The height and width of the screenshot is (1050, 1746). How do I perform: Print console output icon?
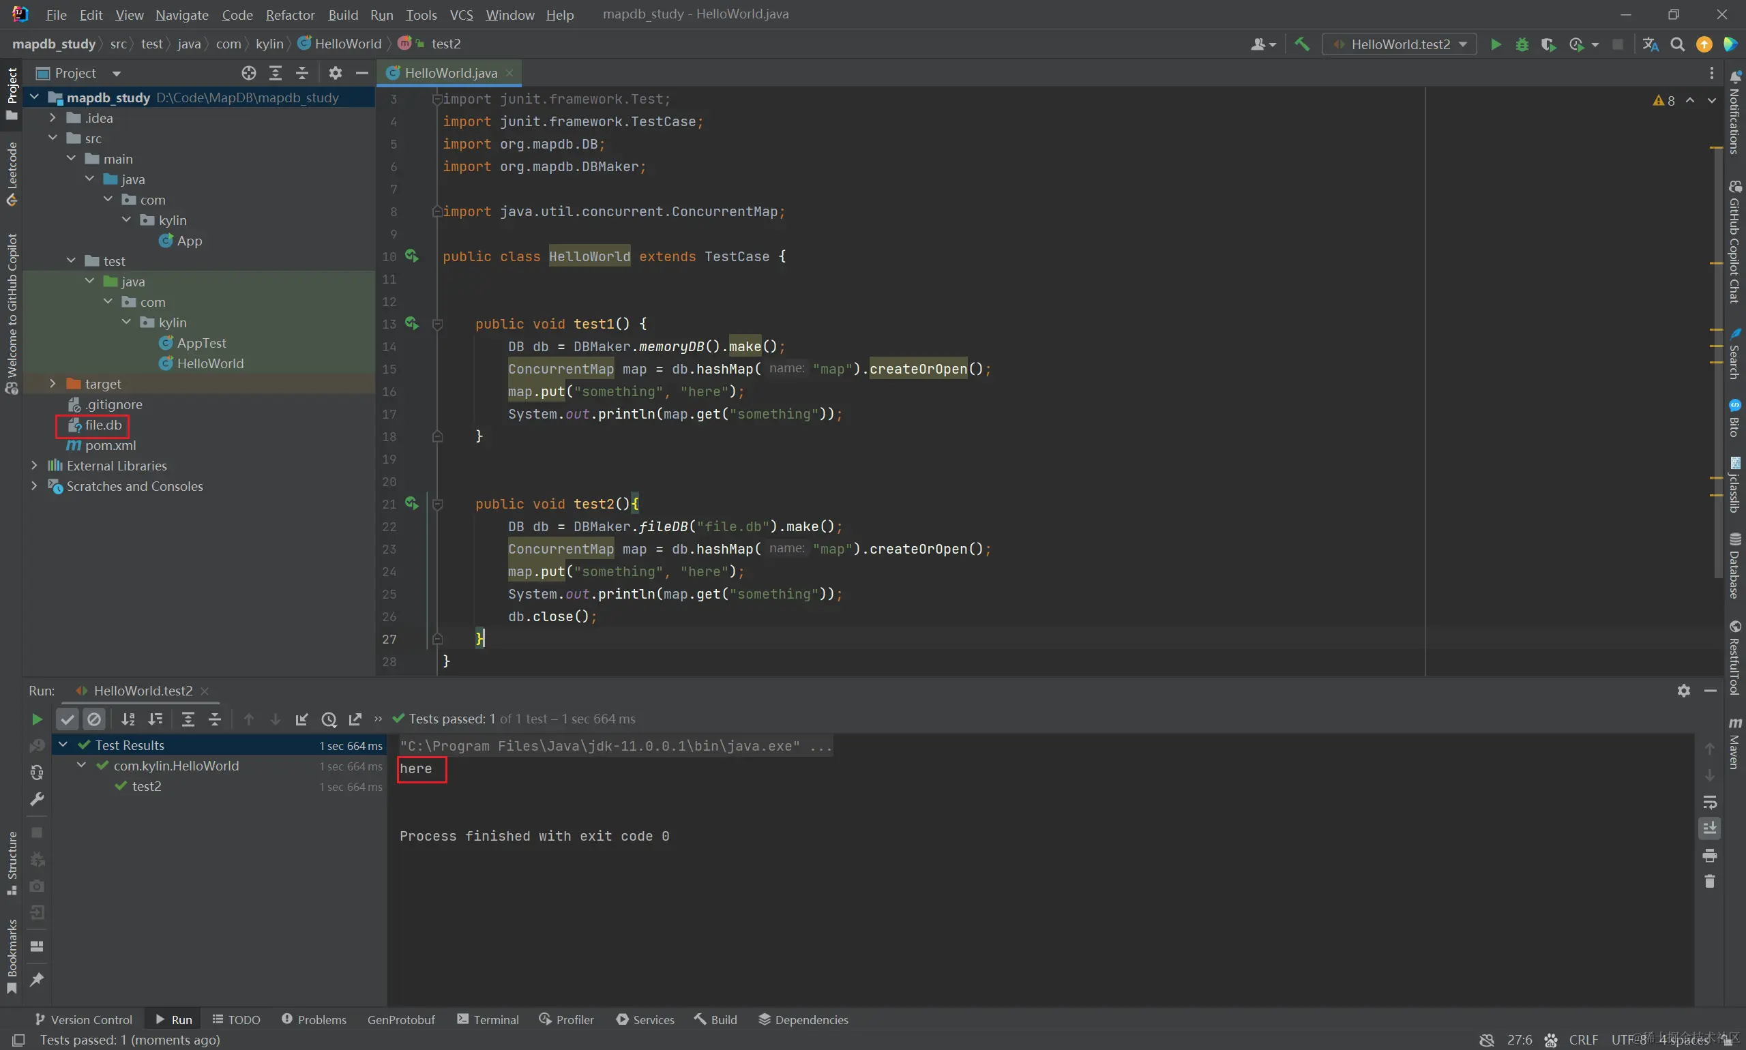[x=1710, y=856]
